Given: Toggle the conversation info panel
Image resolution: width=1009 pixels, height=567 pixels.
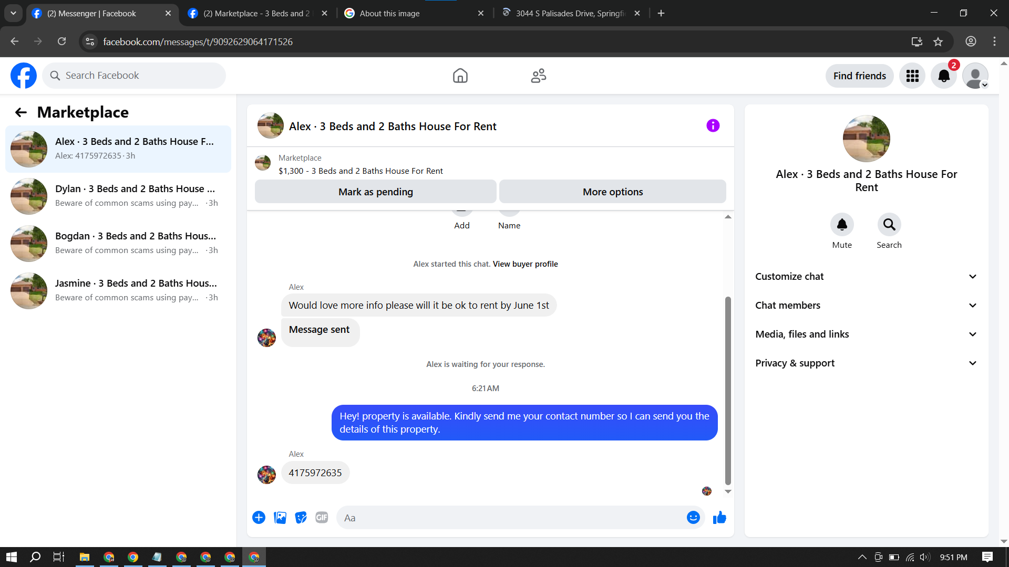Looking at the screenshot, I should 713,125.
